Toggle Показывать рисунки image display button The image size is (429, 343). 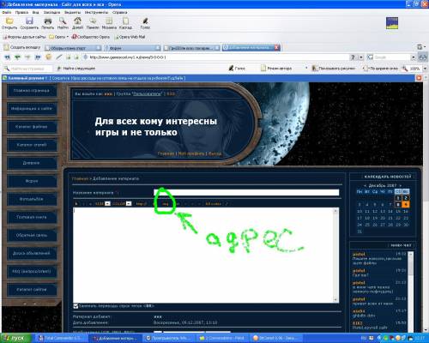pyautogui.click(x=333, y=69)
